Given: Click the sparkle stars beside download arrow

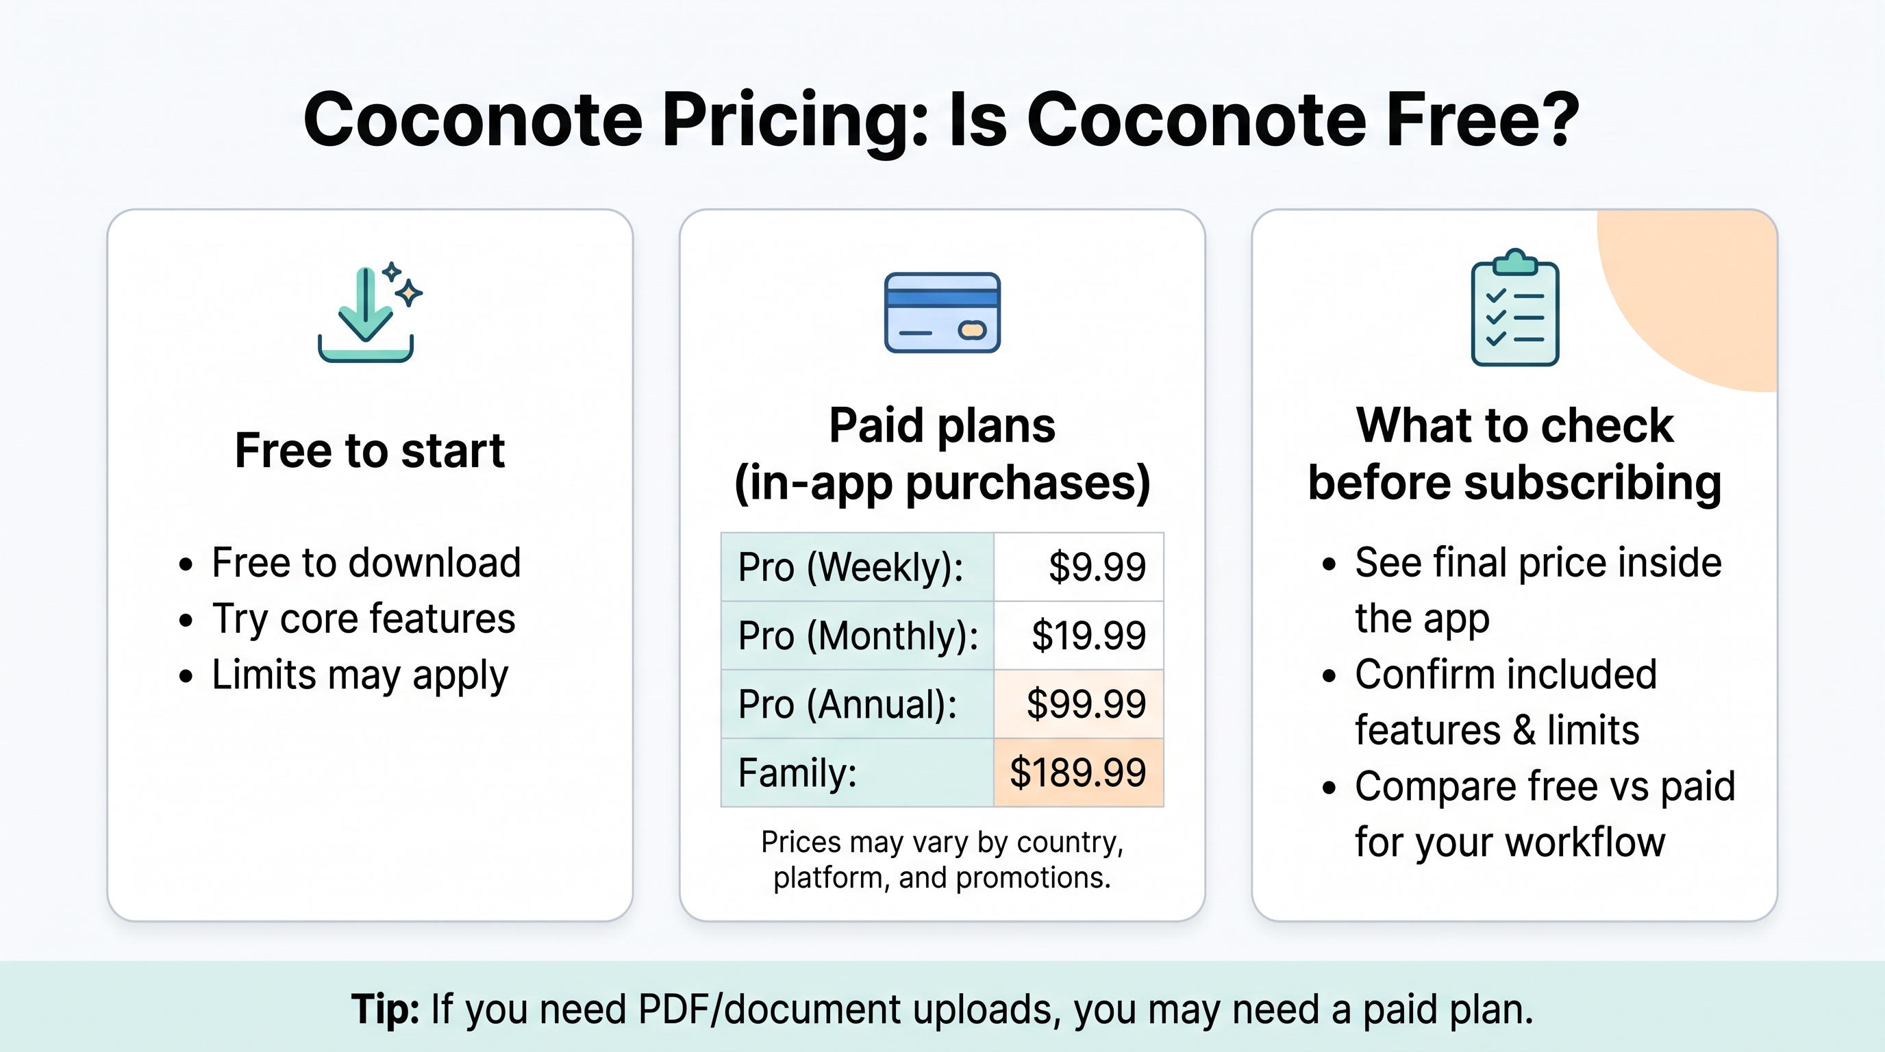Looking at the screenshot, I should point(403,283).
